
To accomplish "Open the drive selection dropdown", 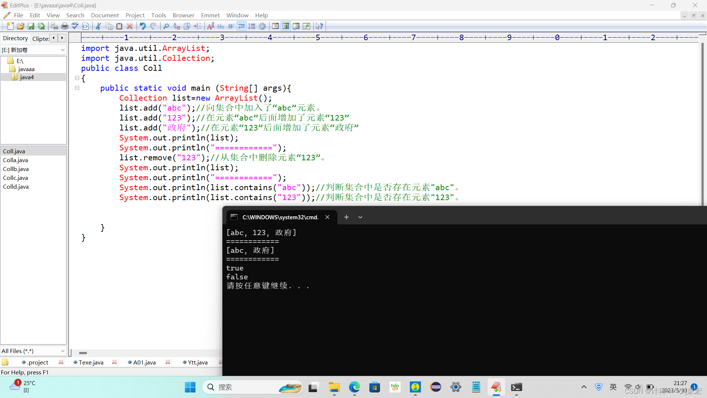I will tap(63, 50).
